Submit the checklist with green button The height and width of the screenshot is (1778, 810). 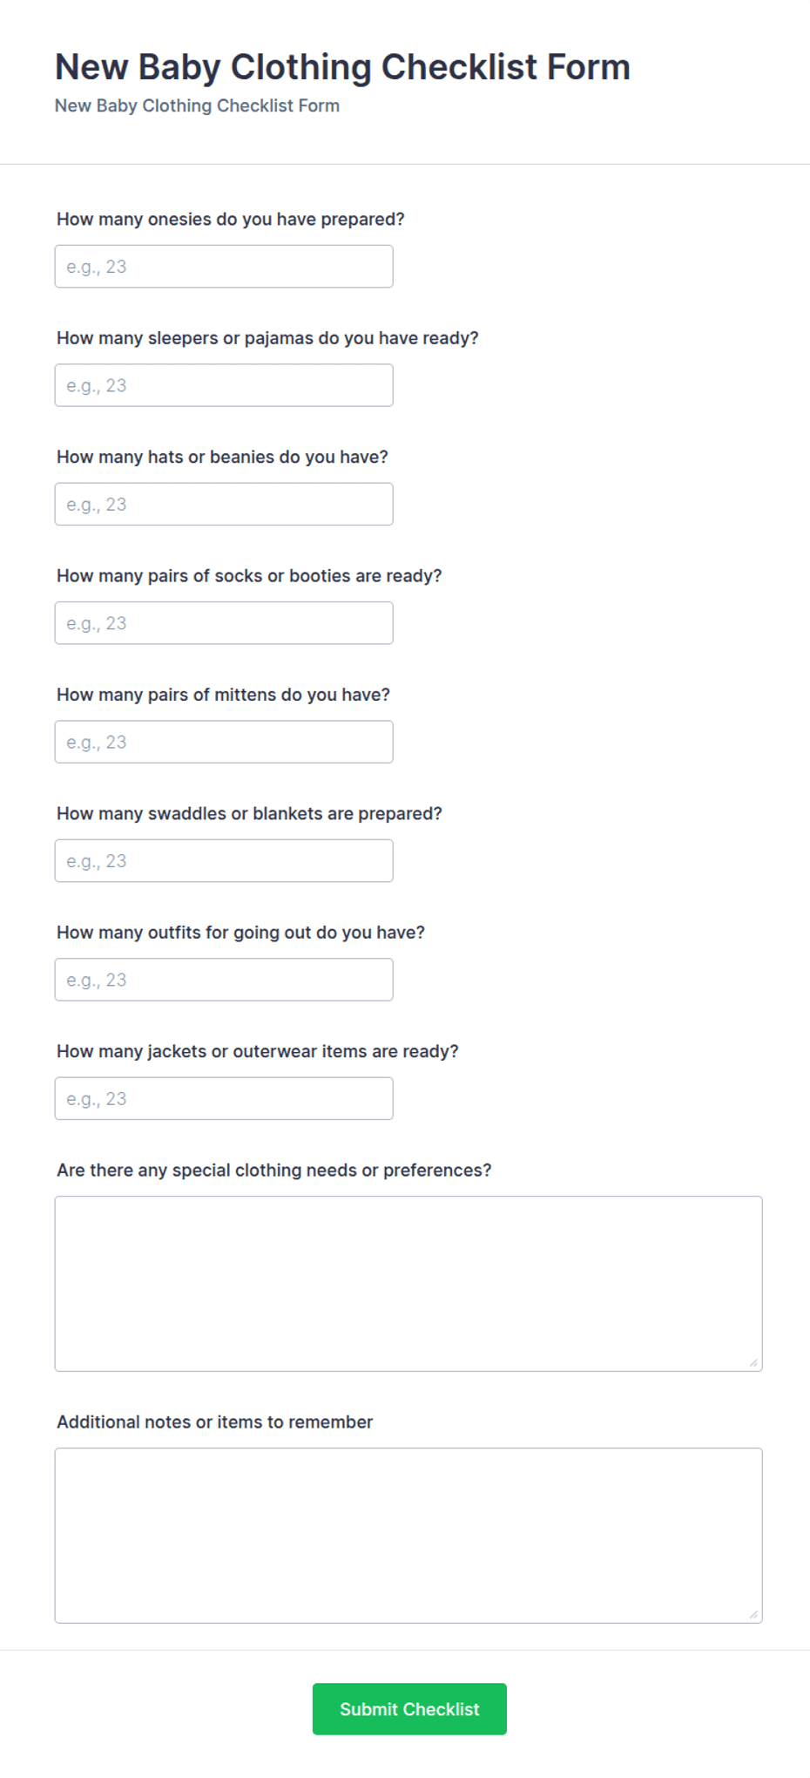[x=409, y=1709]
